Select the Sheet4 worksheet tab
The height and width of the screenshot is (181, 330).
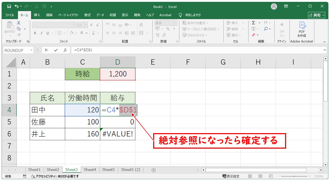pos(90,170)
